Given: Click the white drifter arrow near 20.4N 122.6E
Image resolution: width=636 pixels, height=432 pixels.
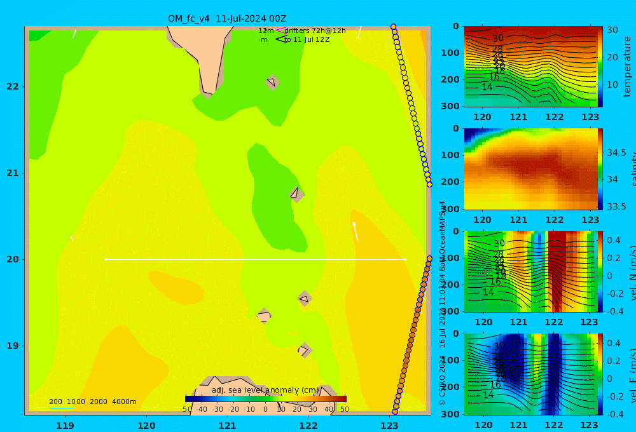Looking at the screenshot, I should tap(356, 231).
